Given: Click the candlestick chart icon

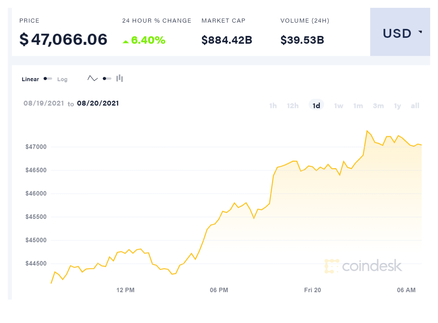Looking at the screenshot, I should pos(120,78).
